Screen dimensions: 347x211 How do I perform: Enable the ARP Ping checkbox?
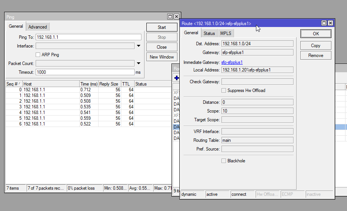pos(38,55)
